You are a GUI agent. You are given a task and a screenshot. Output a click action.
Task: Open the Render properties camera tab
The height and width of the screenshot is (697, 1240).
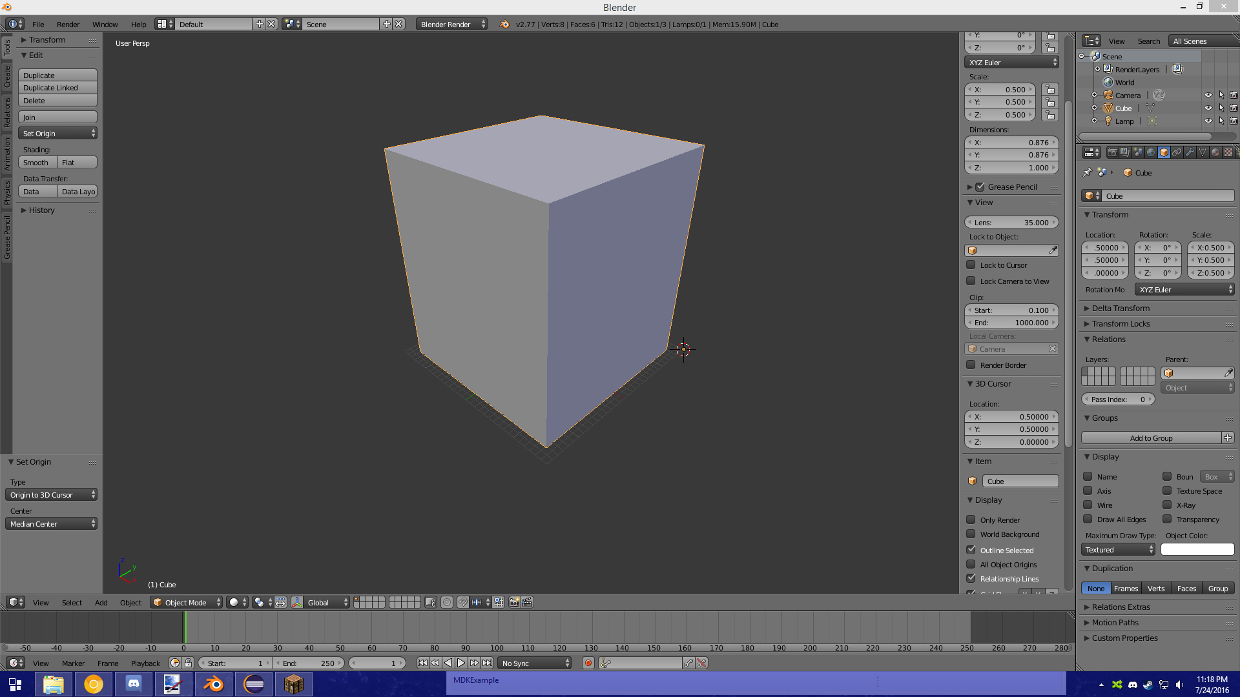click(x=1112, y=152)
